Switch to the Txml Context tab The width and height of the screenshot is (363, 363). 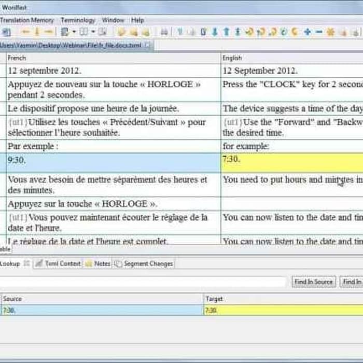(x=62, y=263)
